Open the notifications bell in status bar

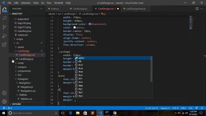point(202,108)
